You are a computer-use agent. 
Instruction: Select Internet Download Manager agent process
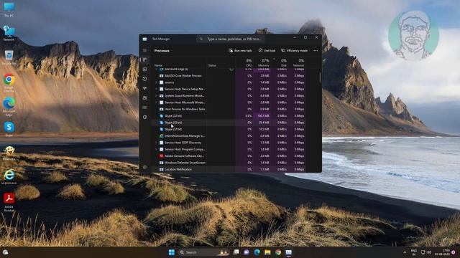[229, 135]
